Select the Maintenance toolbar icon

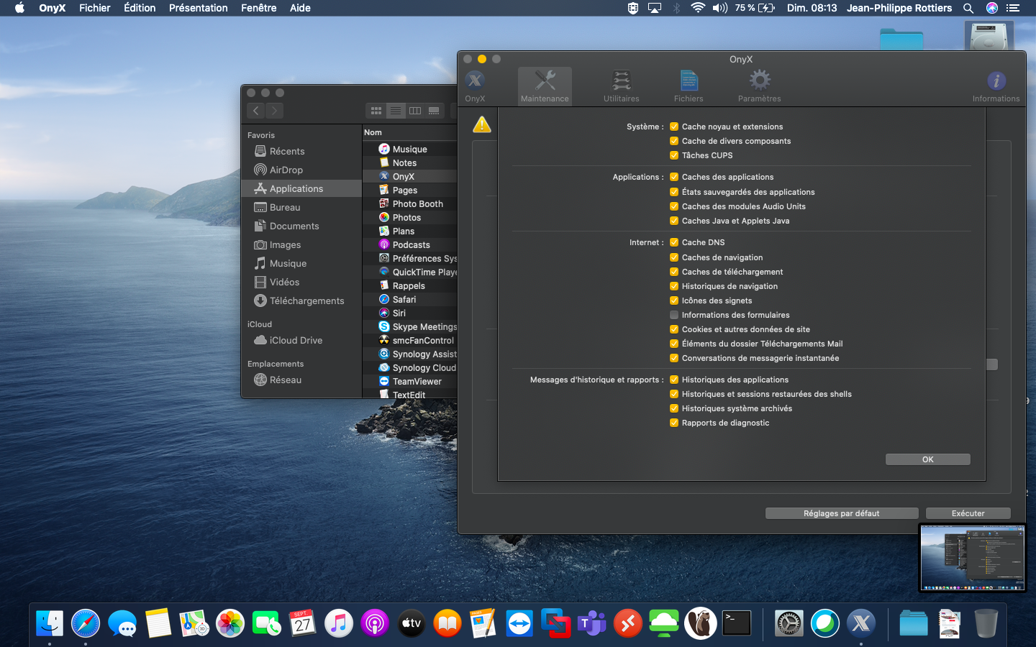[x=545, y=86]
